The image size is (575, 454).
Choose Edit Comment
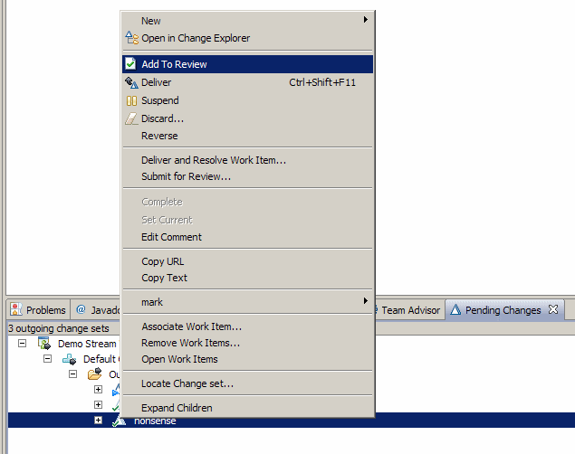(247, 237)
